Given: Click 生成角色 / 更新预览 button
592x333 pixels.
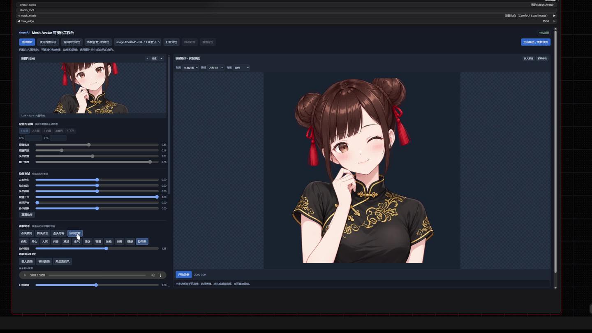Looking at the screenshot, I should tap(536, 42).
